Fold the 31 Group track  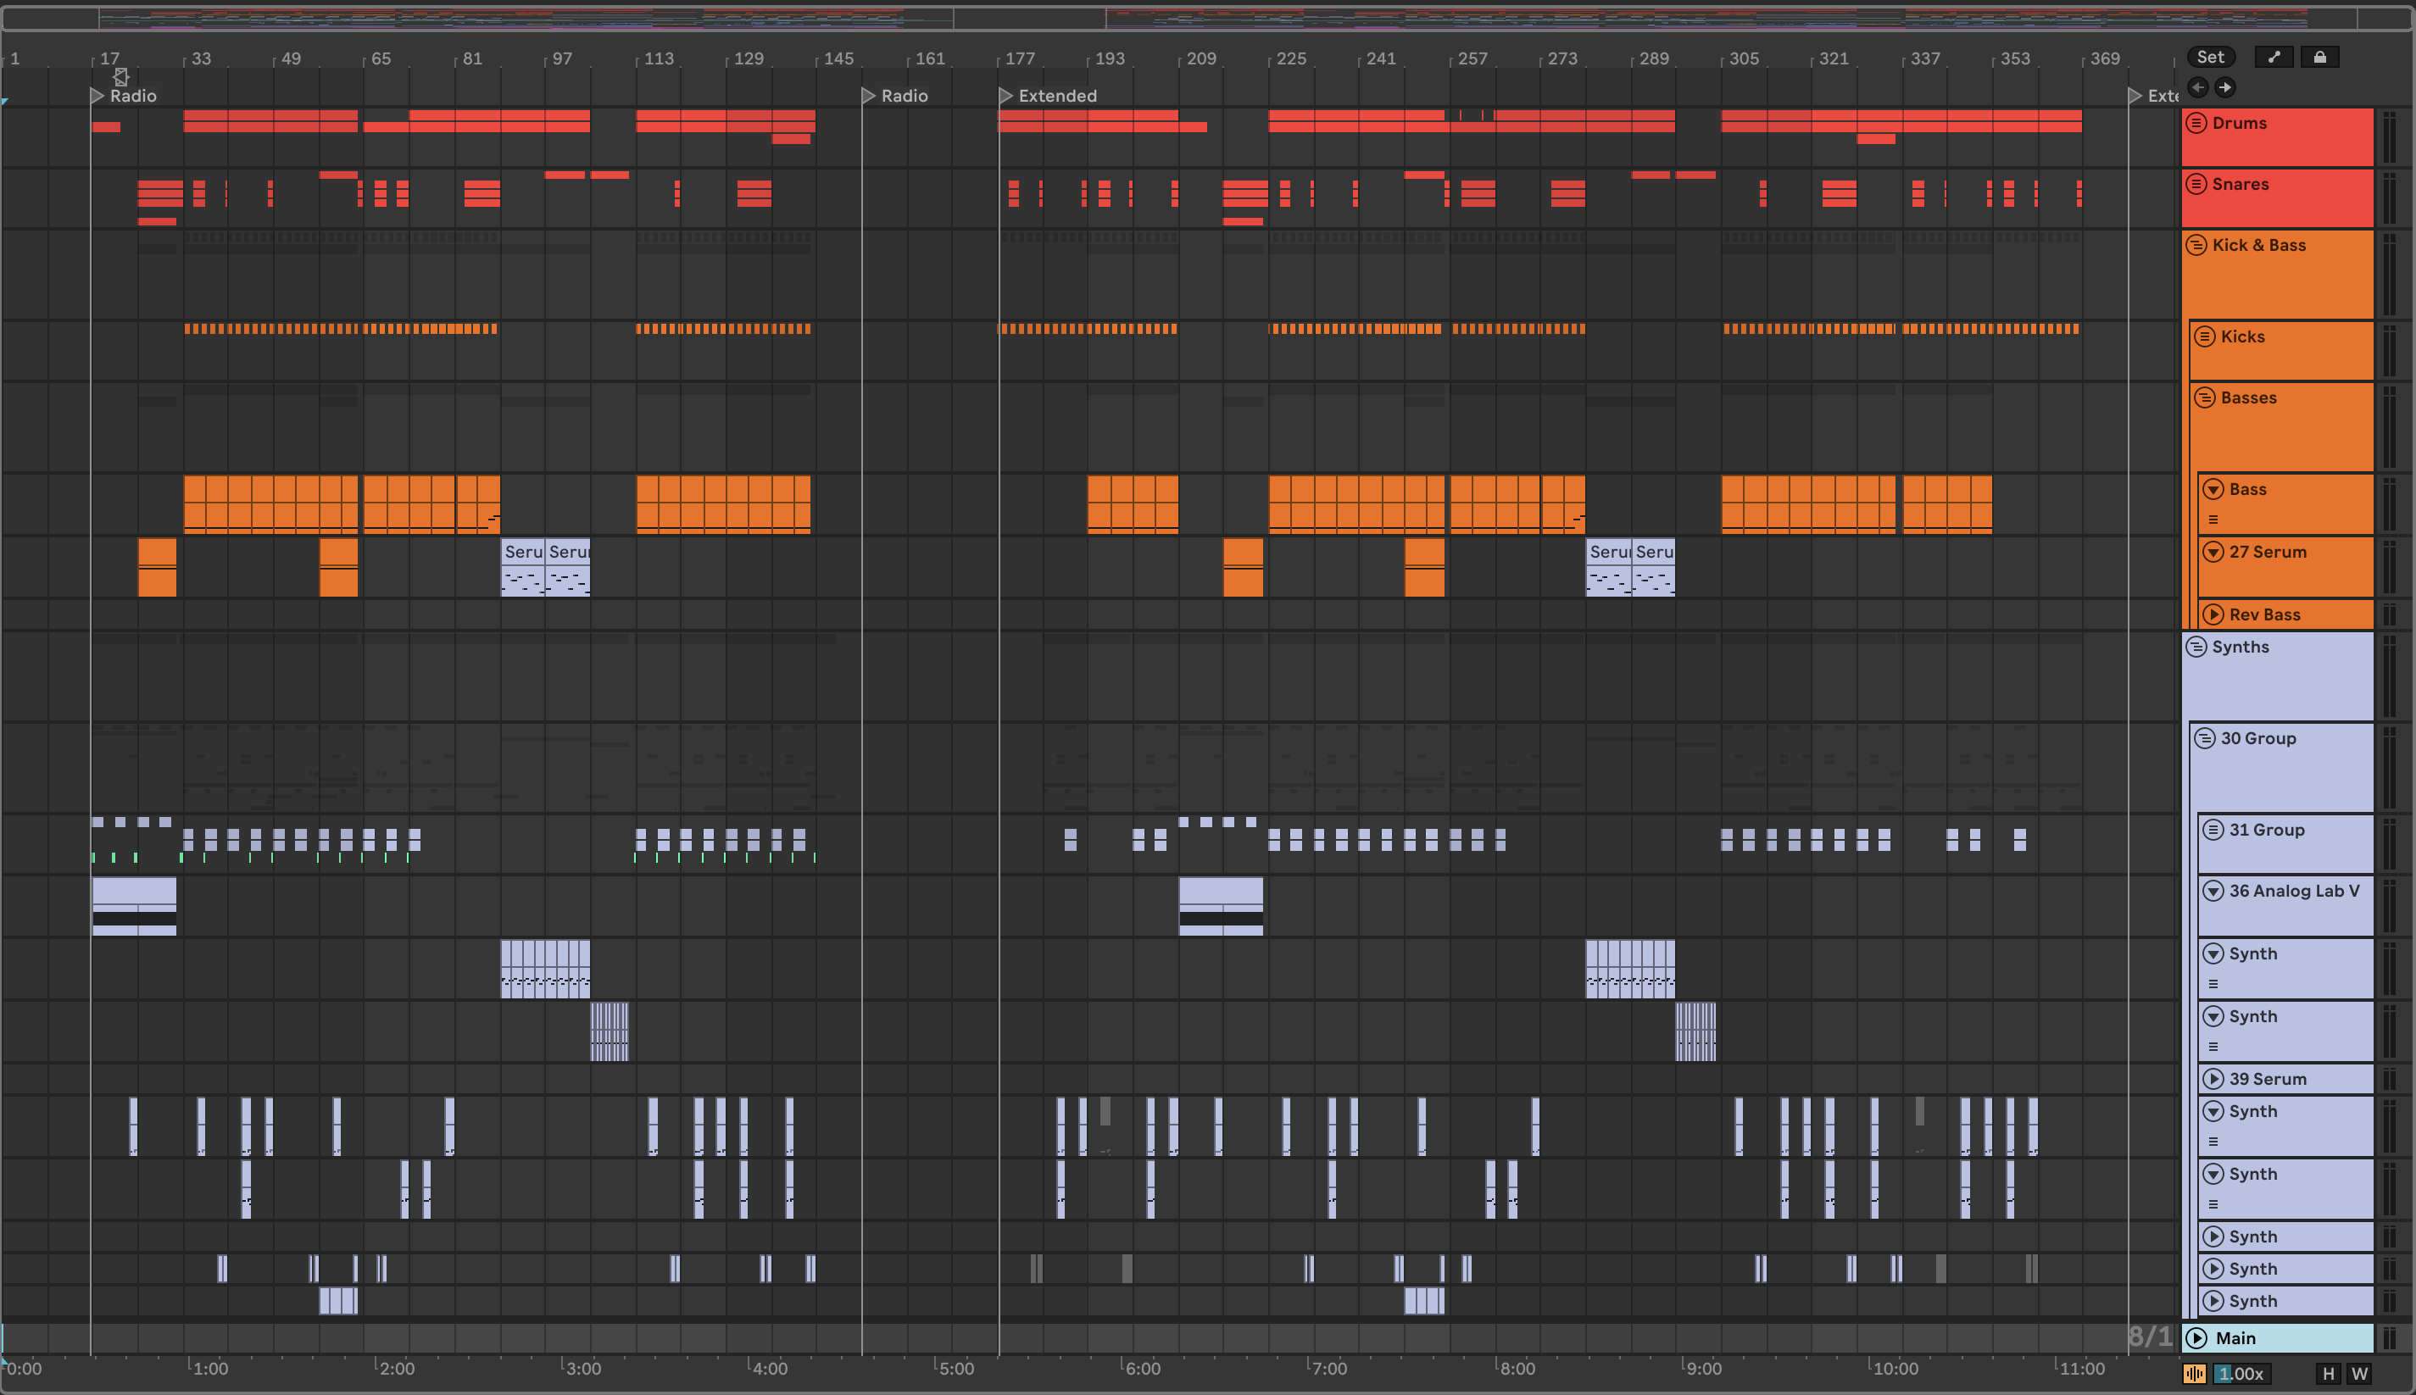tap(2213, 830)
